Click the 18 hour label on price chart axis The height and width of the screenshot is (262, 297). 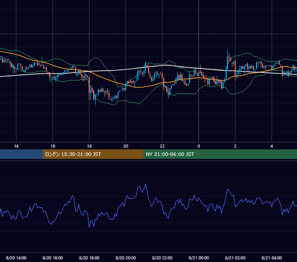pyautogui.click(x=89, y=146)
